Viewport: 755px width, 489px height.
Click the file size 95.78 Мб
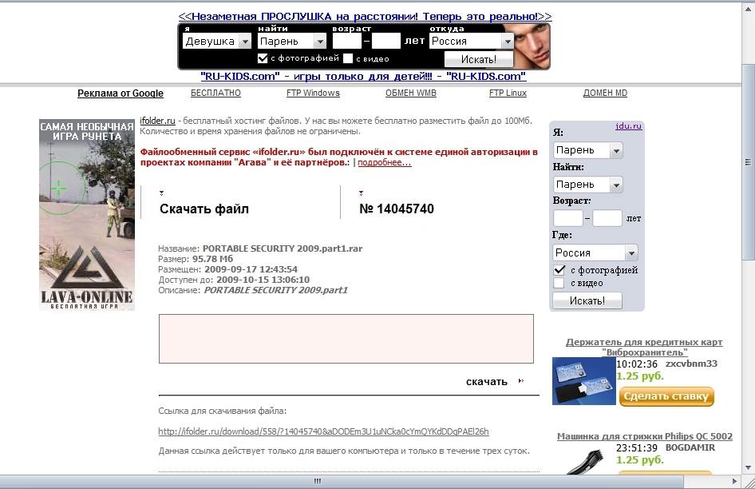click(x=212, y=259)
